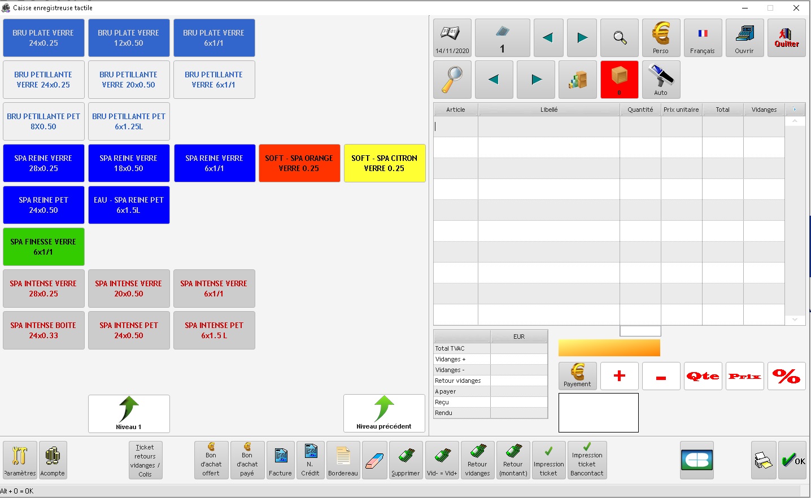Open the calendar showing 14/11/2020
811x498 pixels.
(x=452, y=38)
